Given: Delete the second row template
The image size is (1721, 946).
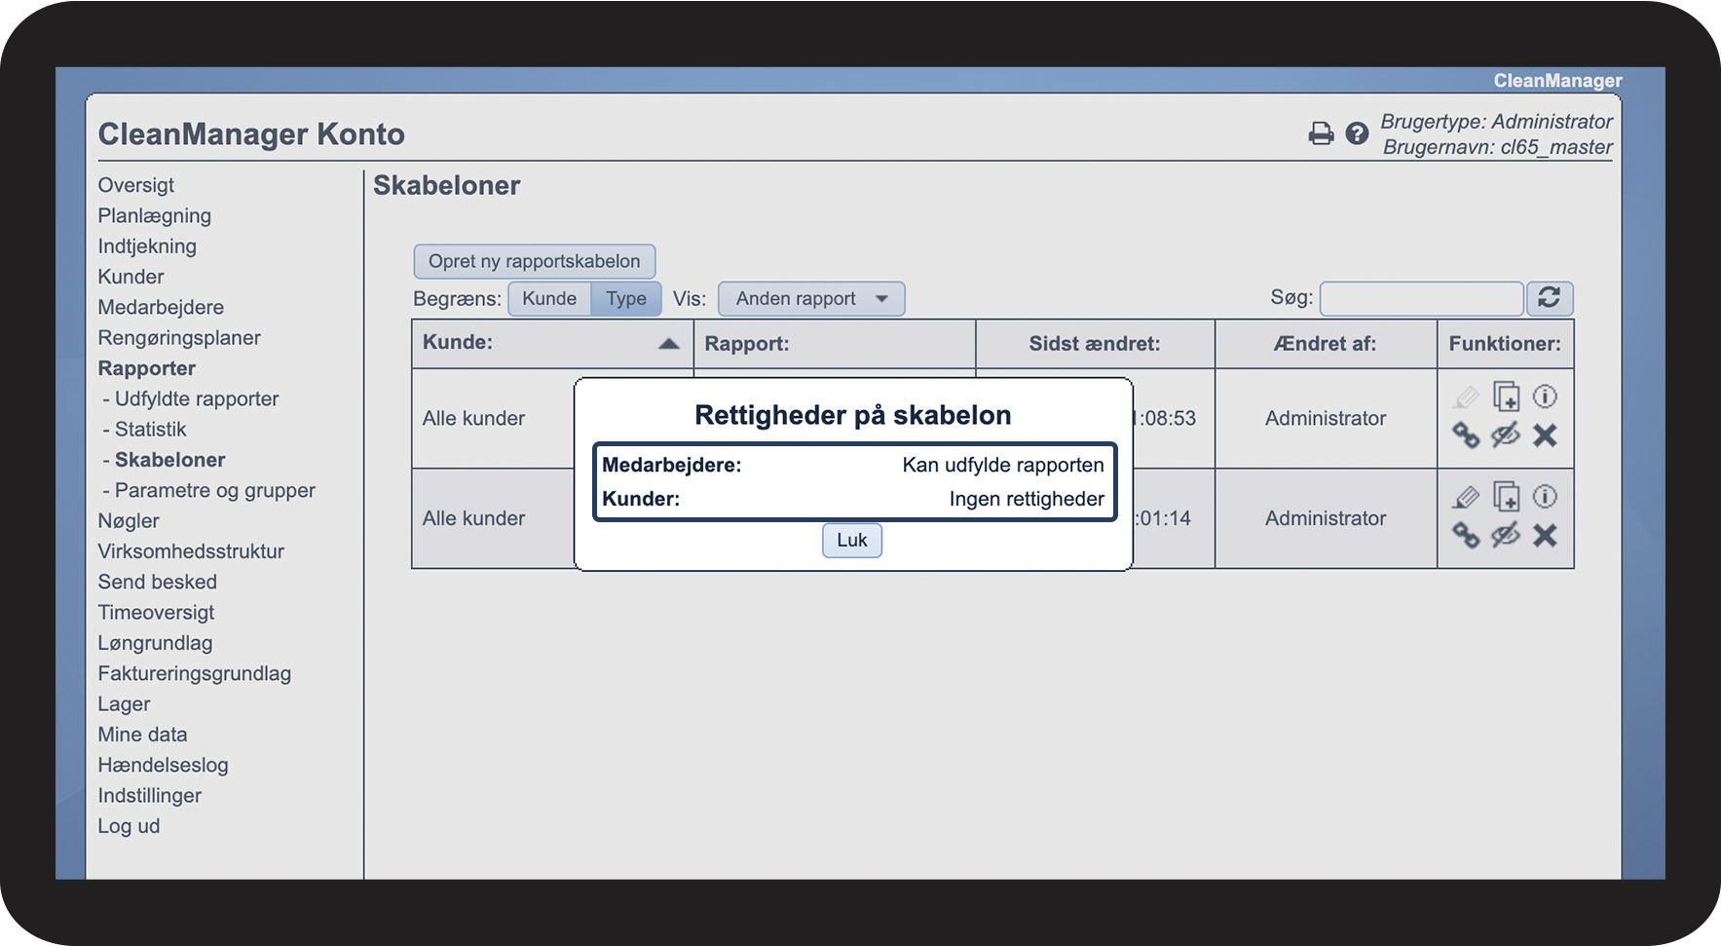Looking at the screenshot, I should pyautogui.click(x=1545, y=535).
